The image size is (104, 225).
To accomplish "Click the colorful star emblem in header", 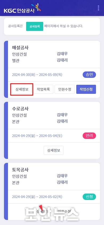I will click(36, 7).
